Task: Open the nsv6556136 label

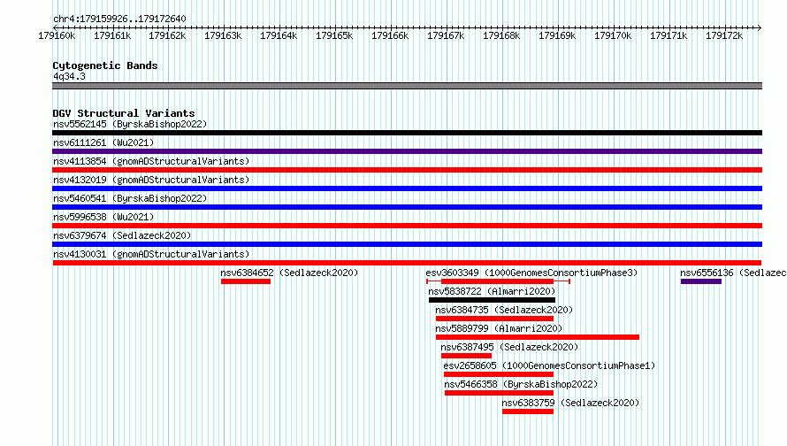Action: tap(733, 273)
